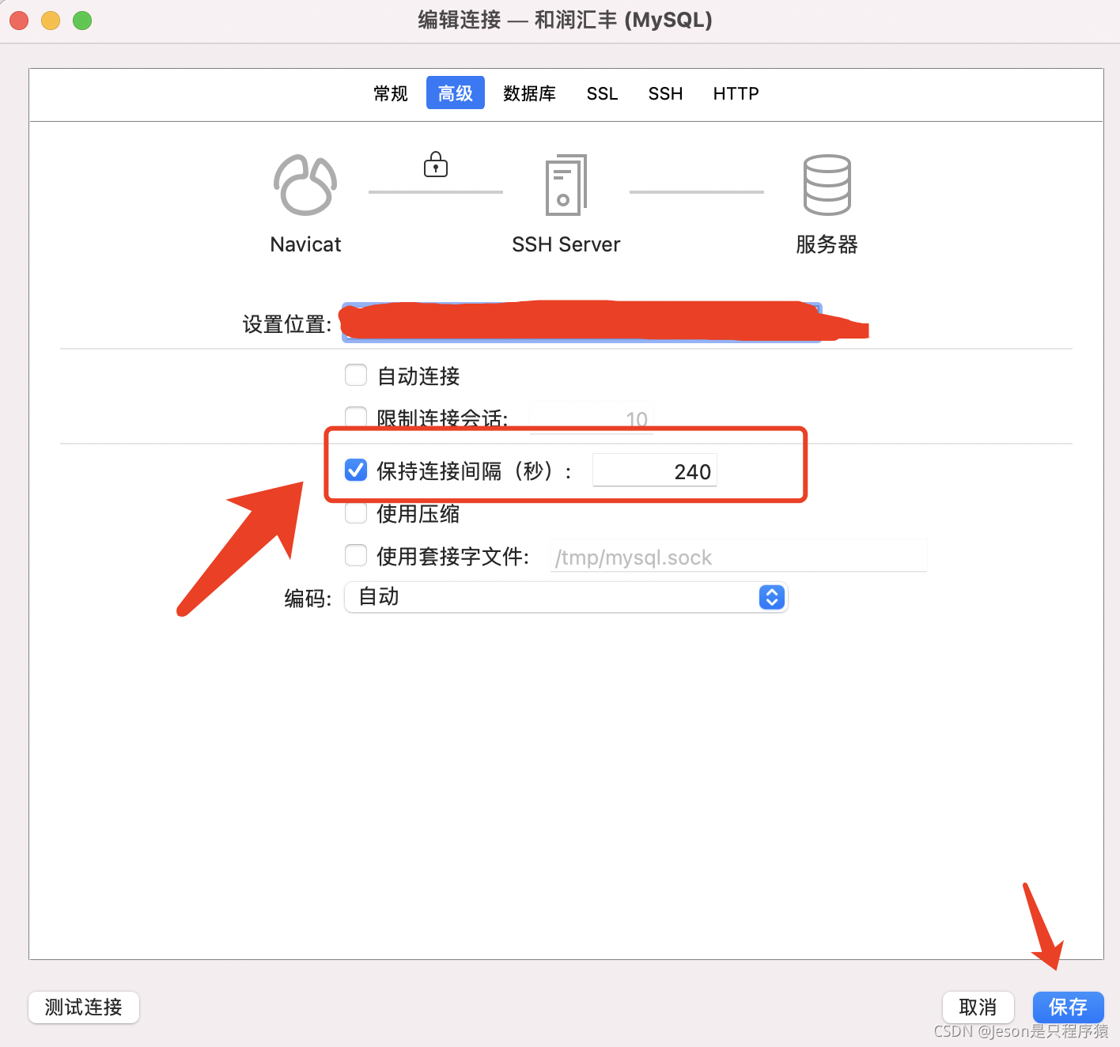
Task: Open the 编码 dropdown set to 自动
Action: click(566, 597)
